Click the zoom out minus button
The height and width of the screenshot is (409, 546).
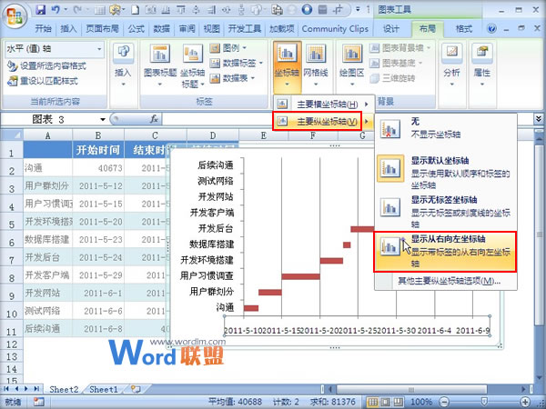click(444, 402)
